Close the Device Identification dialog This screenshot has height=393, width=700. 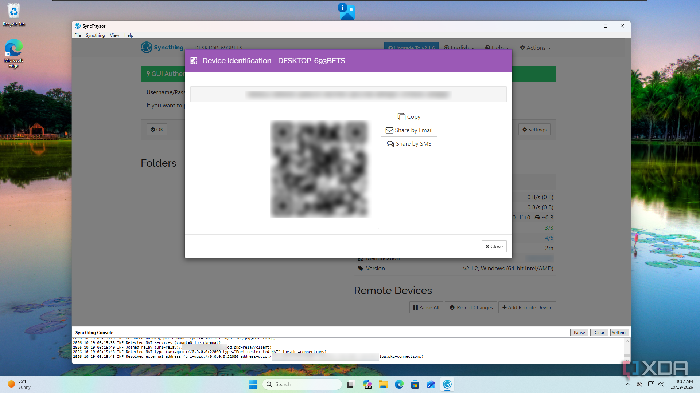click(x=494, y=246)
